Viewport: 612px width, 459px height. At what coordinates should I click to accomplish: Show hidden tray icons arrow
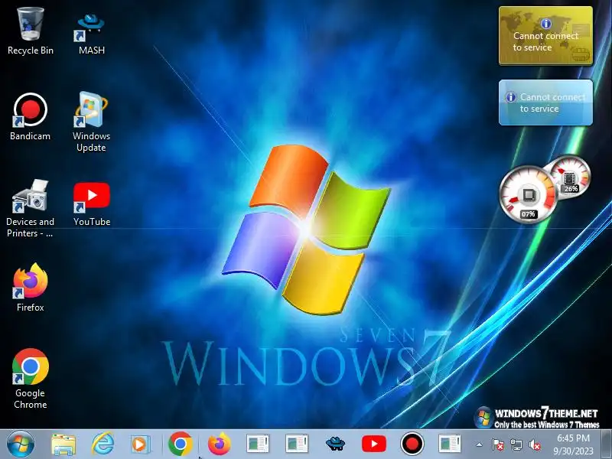480,444
